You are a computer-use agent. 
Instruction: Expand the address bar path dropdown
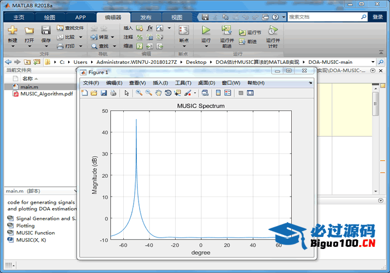click(373, 62)
